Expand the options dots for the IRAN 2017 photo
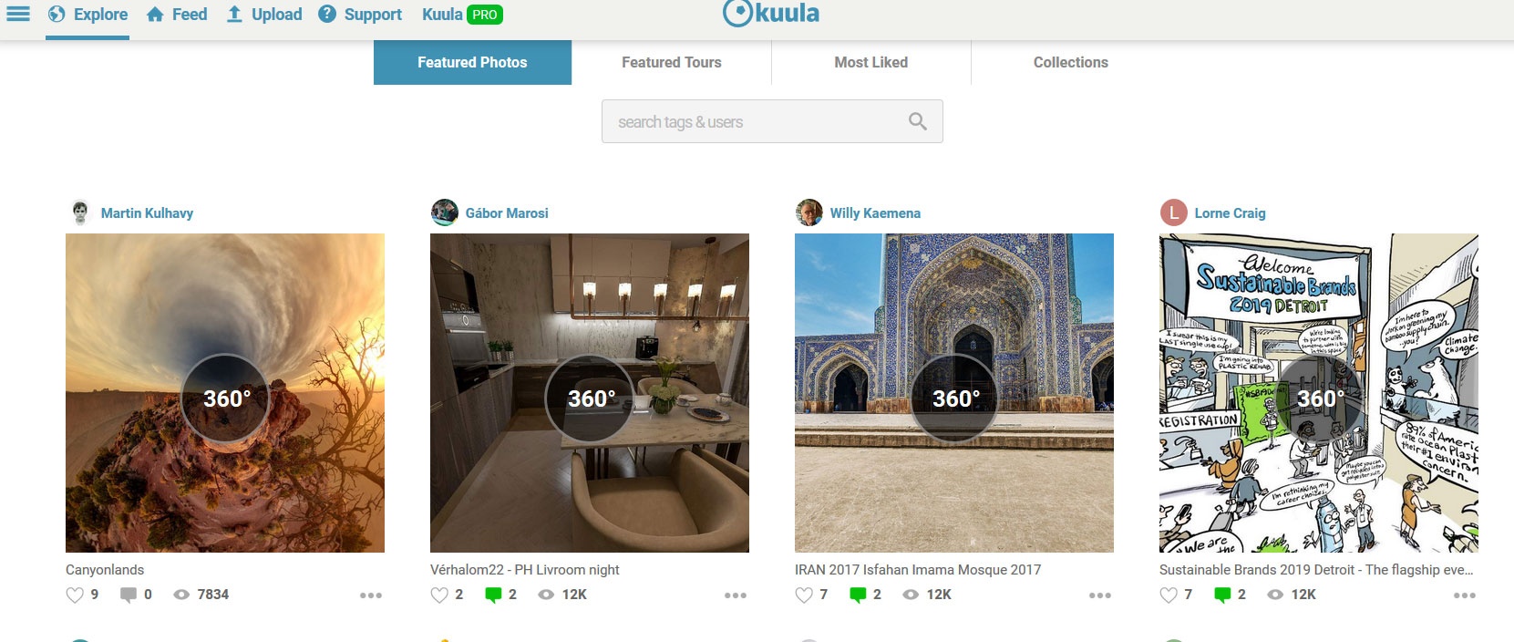Viewport: 1514px width, 642px height. pyautogui.click(x=1100, y=595)
